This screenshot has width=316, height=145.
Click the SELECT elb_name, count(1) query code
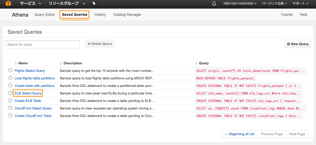coord(249,93)
